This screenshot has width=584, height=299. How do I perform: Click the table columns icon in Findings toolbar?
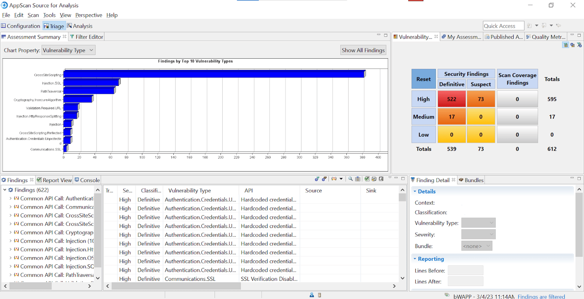[358, 179]
